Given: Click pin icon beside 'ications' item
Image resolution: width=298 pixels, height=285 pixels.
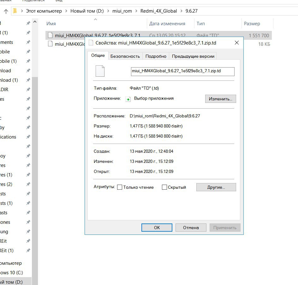Looking at the screenshot, I should pyautogui.click(x=28, y=137).
